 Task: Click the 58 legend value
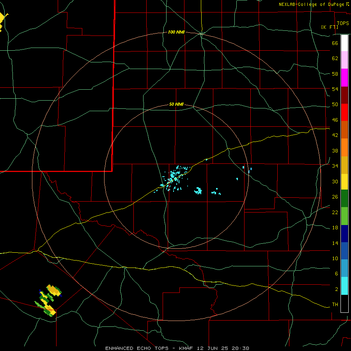click(335, 74)
